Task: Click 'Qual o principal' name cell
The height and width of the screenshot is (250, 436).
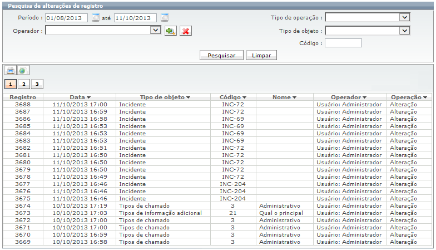Action: (281, 213)
